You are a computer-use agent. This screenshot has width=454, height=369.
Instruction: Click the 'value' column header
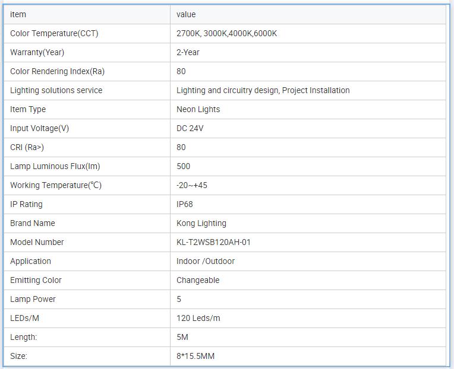(x=186, y=14)
